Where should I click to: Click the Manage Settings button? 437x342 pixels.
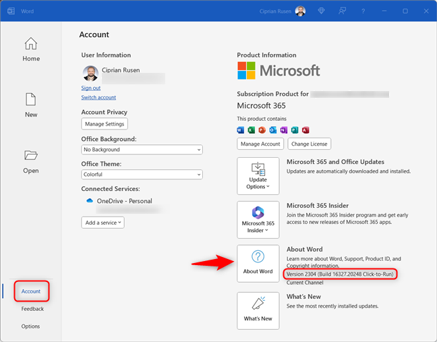point(105,123)
